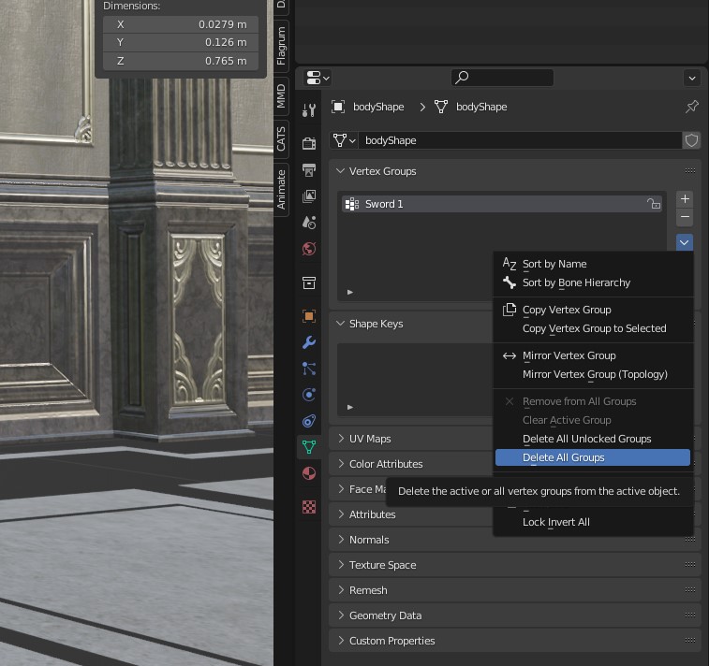Click the bodyShape mesh name field
Screen dimensions: 709x666
[520, 140]
